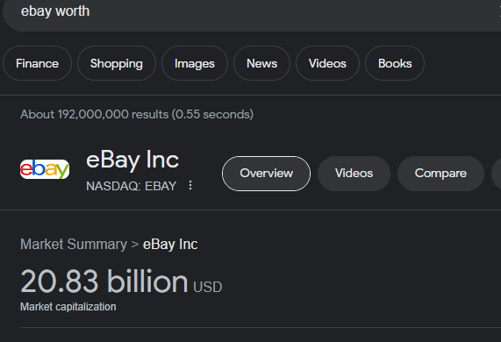Open the Finance filter chip
This screenshot has height=342, width=501.
coord(37,63)
